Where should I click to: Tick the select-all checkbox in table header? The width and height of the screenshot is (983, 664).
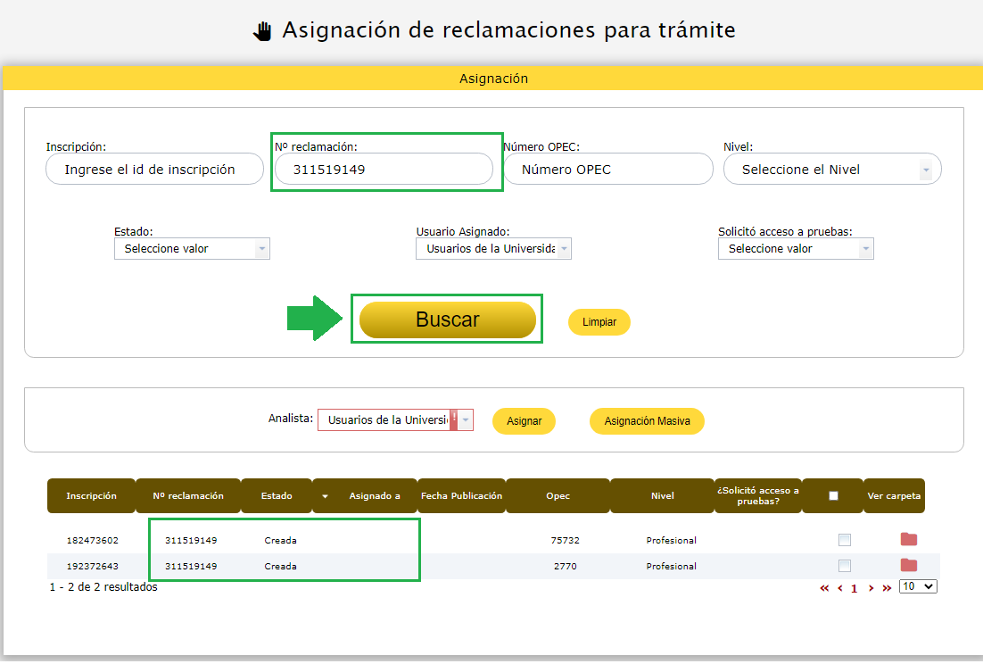click(x=833, y=496)
